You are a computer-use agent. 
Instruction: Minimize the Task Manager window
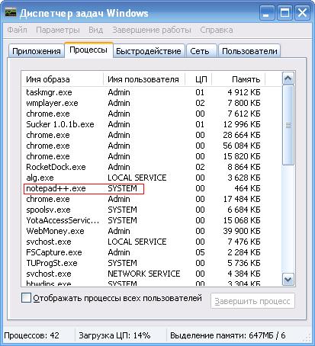(267, 13)
